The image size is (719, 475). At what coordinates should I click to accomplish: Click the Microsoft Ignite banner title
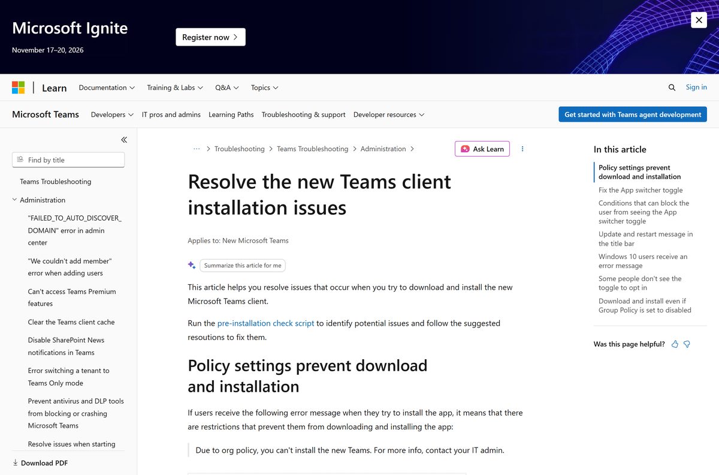70,28
